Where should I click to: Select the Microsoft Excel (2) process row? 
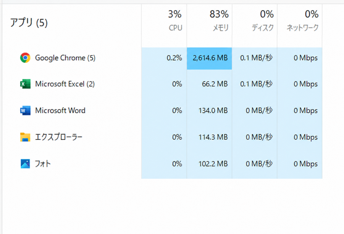coord(162,84)
